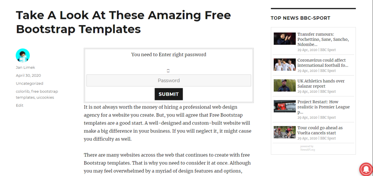The width and height of the screenshot is (373, 176).
Task: Open the Uncategorized category link
Action: tap(30, 83)
